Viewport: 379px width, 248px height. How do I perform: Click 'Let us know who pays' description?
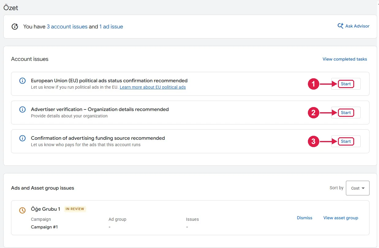[86, 145]
